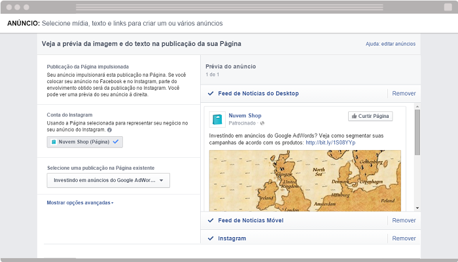Click the Conta do Instagram label
Viewport: 458px width, 262px height.
point(69,115)
